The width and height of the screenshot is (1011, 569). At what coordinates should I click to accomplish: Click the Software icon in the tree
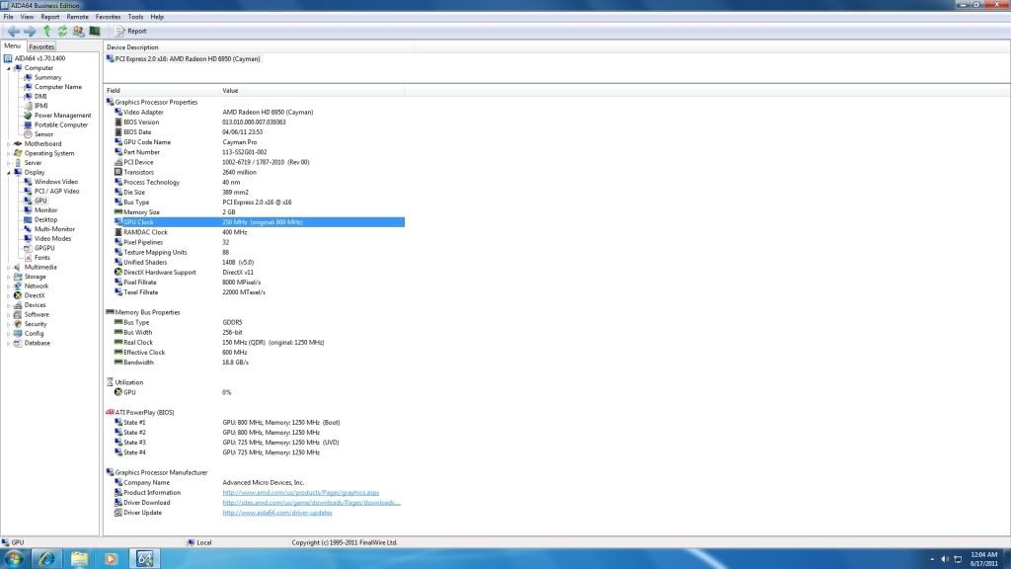[18, 315]
